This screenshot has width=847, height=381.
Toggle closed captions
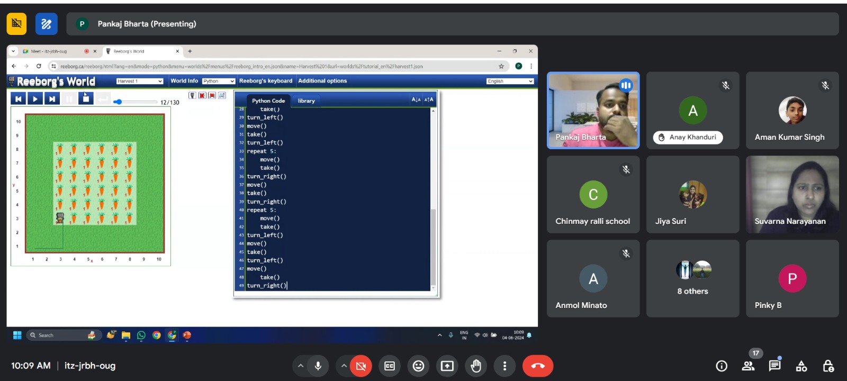click(390, 366)
